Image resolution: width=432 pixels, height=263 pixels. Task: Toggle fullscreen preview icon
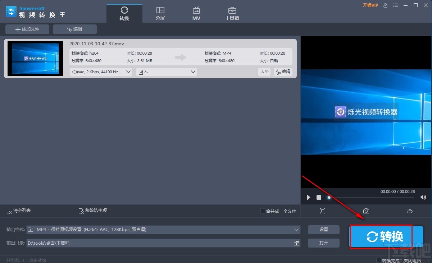tap(323, 211)
